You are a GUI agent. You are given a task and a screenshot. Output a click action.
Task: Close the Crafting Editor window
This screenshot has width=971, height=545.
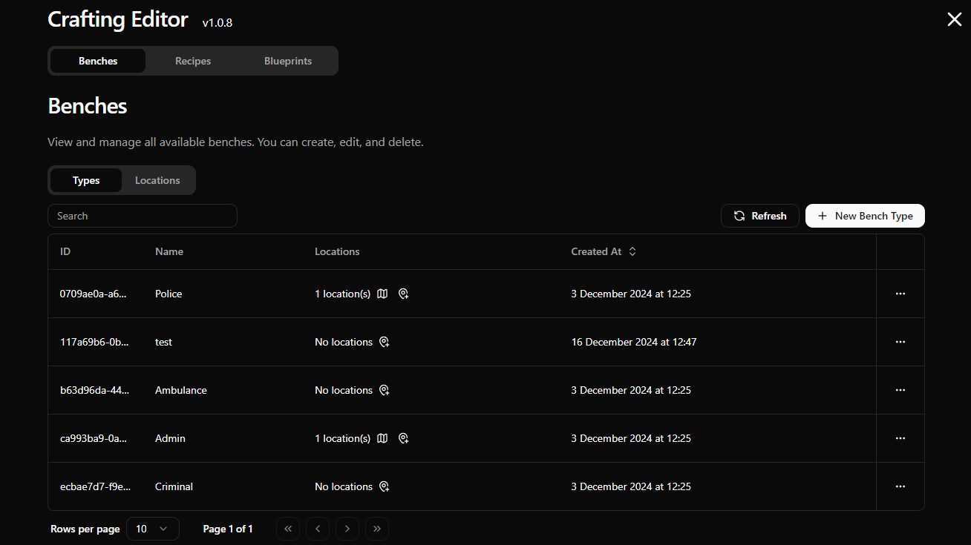coord(954,20)
